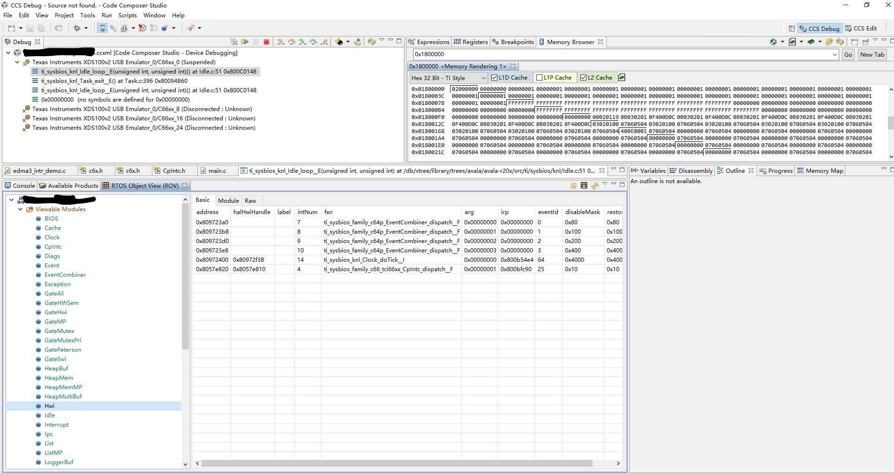The width and height of the screenshot is (894, 473).
Task: Click the New file icon in main toolbar
Action: click(x=12, y=28)
